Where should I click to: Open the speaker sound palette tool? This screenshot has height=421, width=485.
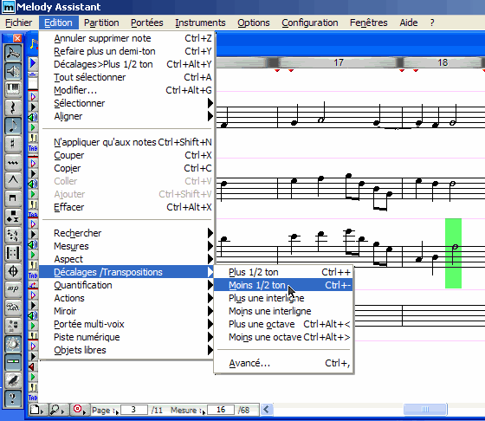tap(13, 71)
